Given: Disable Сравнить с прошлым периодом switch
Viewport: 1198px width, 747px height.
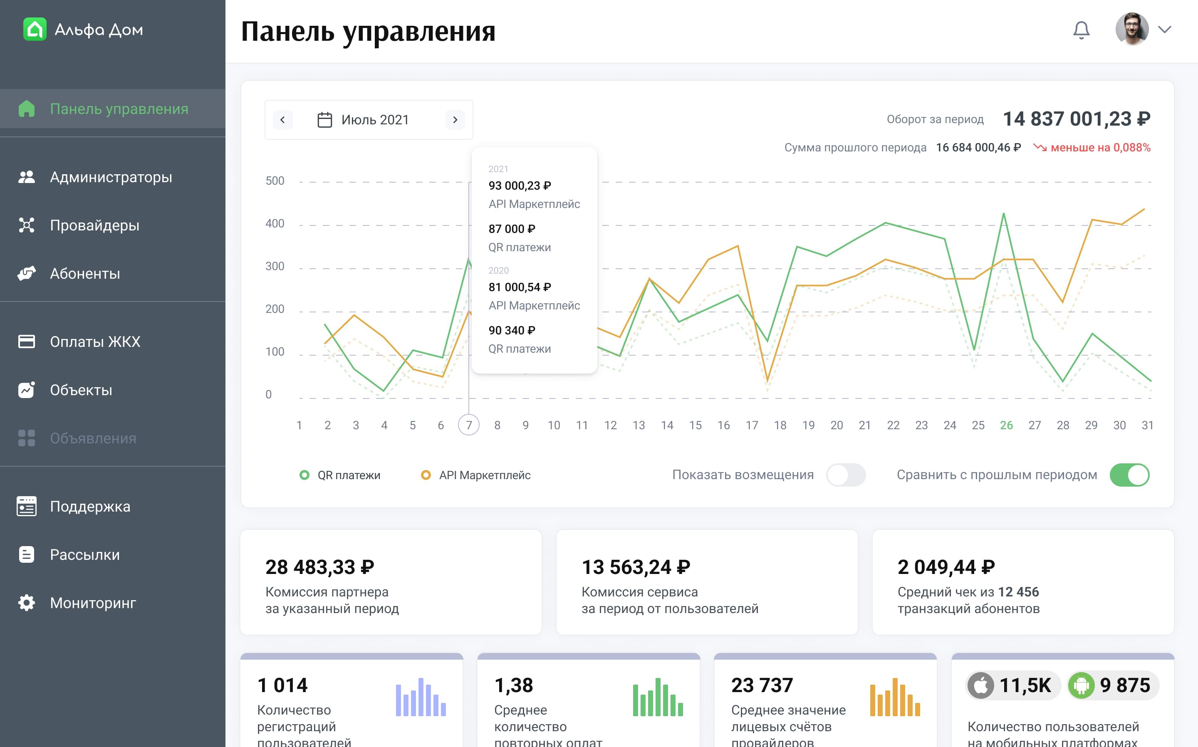Looking at the screenshot, I should 1129,475.
